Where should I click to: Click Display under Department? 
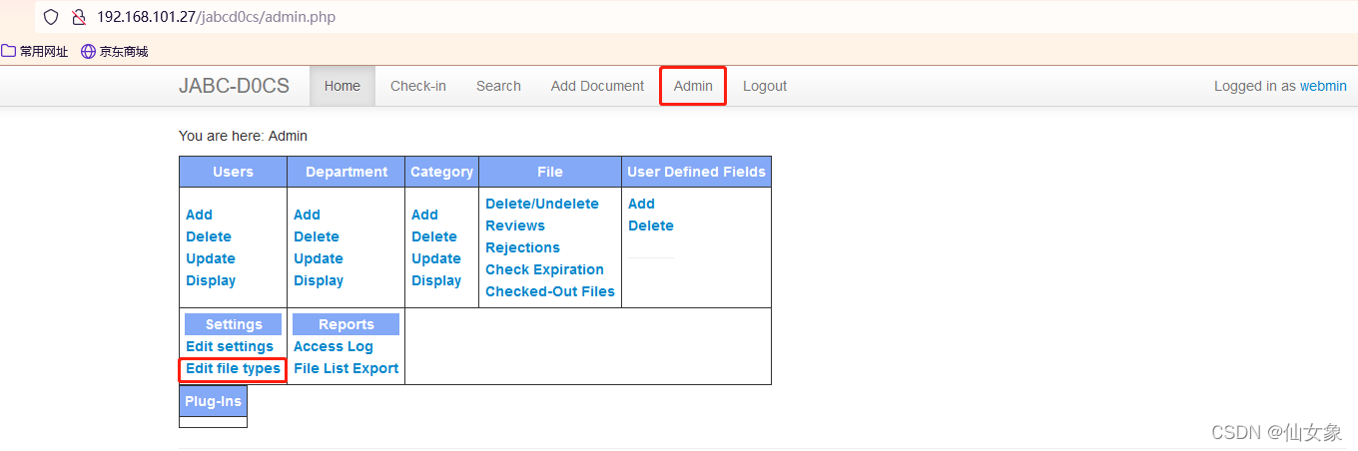pos(319,280)
